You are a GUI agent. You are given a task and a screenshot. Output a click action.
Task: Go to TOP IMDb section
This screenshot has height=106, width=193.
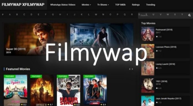120,5
